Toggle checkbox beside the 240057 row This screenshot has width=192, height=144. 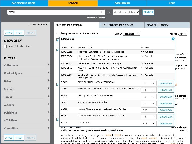pos(58,85)
